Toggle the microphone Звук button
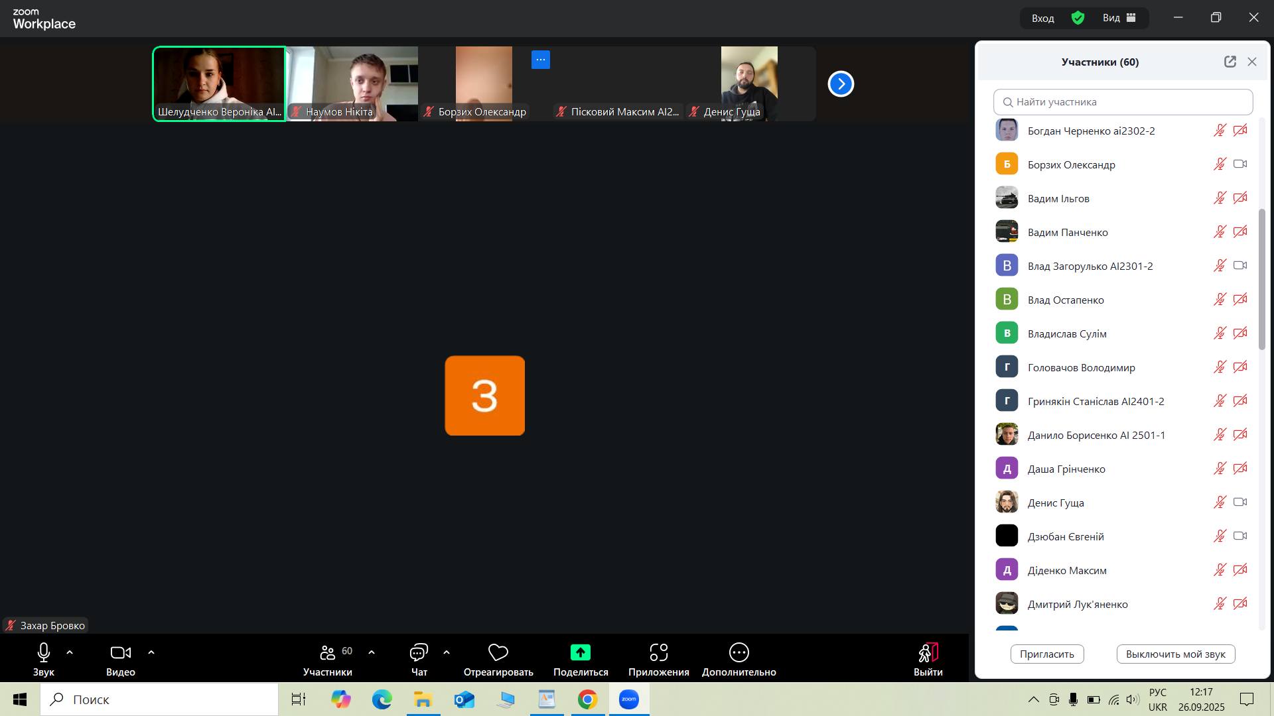Screen dimensions: 1274x716 [x=44, y=653]
